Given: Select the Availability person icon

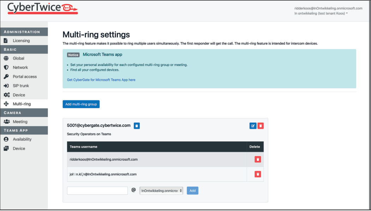Looking at the screenshot, I should pos(6,139).
